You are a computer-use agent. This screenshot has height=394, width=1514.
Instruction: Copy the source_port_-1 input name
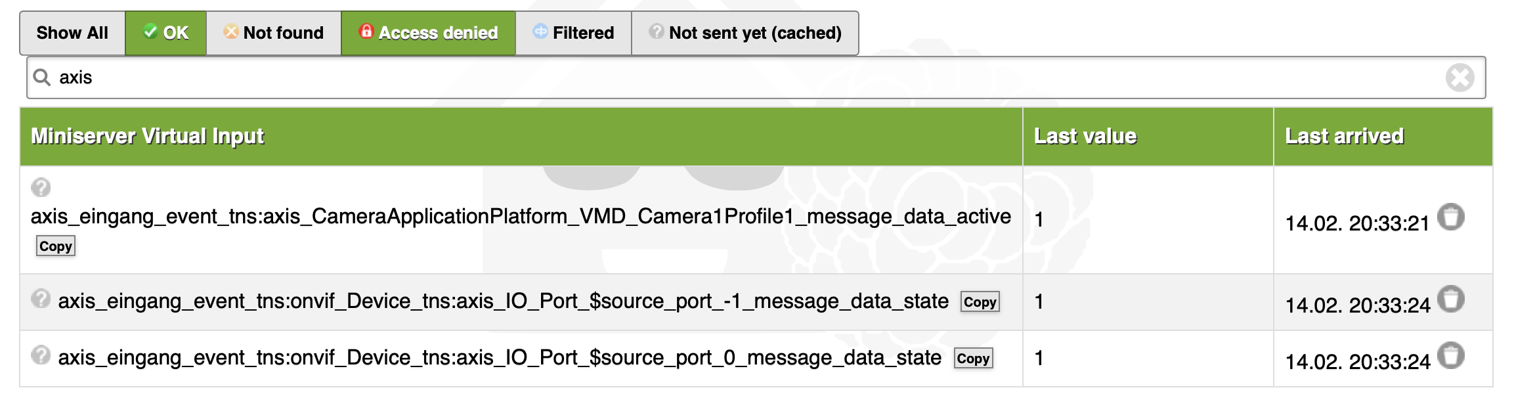pyautogui.click(x=980, y=302)
